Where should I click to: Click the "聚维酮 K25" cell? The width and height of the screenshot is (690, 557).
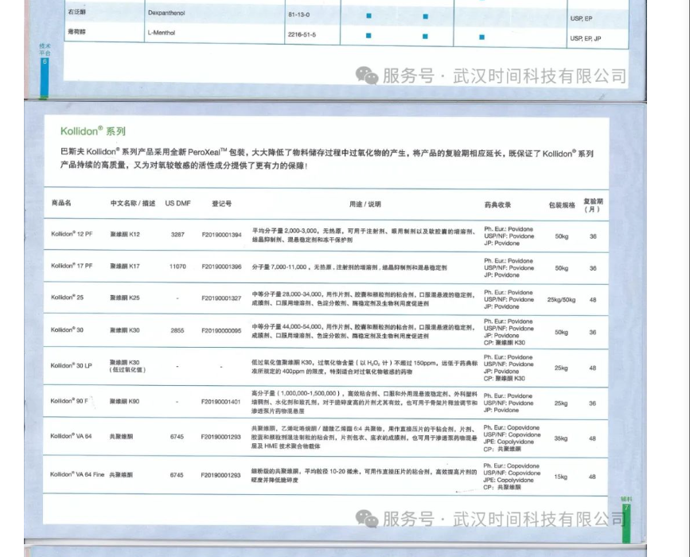125,298
